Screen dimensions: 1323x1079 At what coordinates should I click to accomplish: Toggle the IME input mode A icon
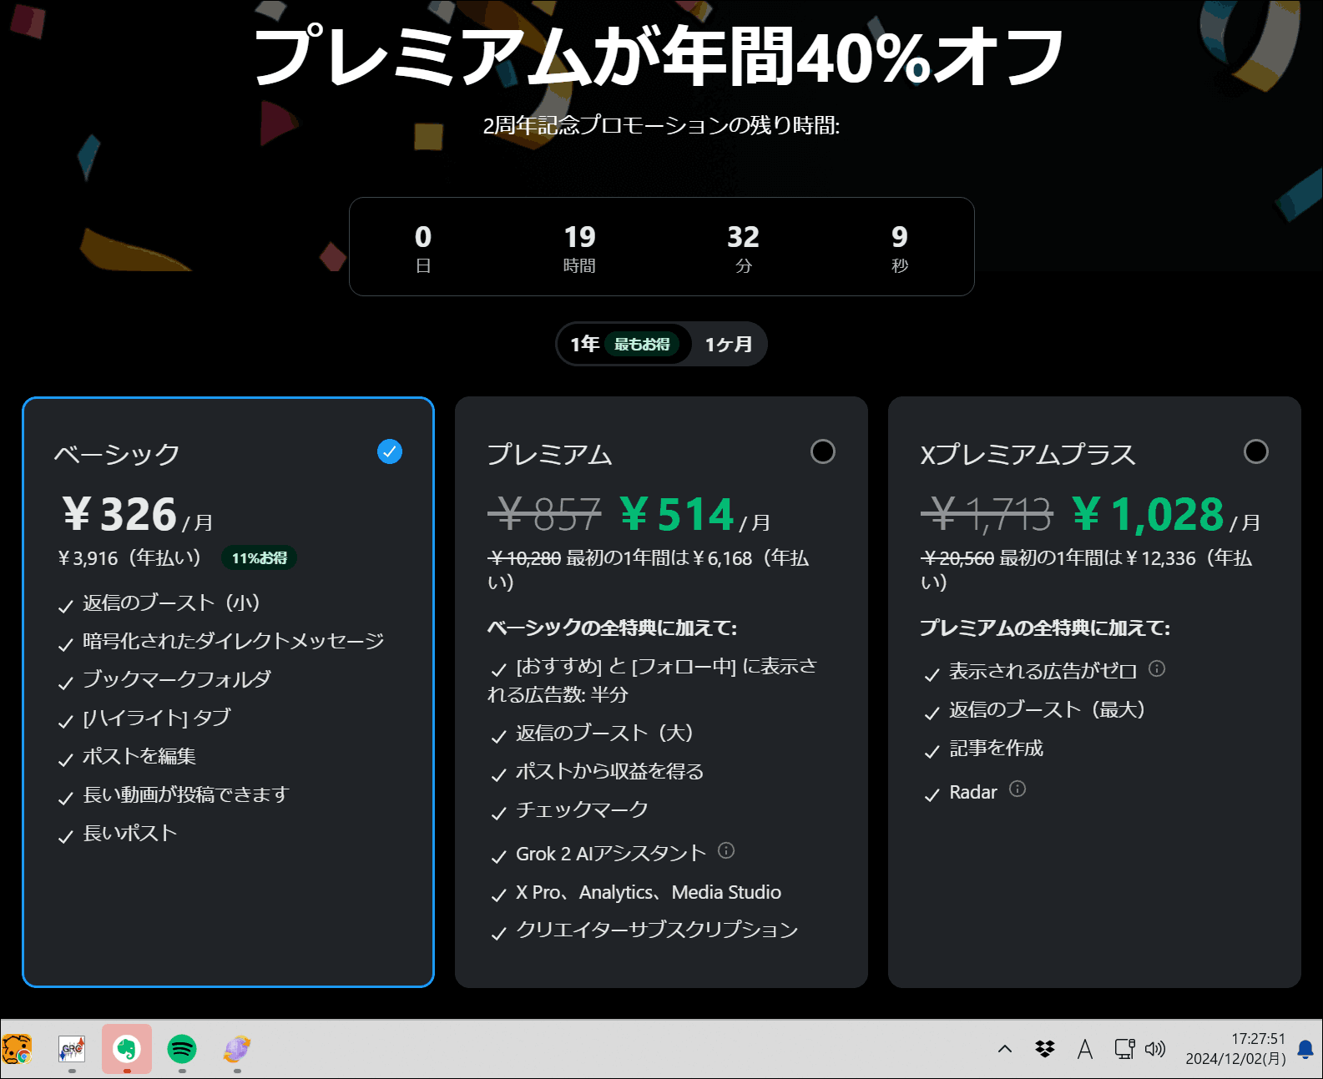coord(1085,1049)
